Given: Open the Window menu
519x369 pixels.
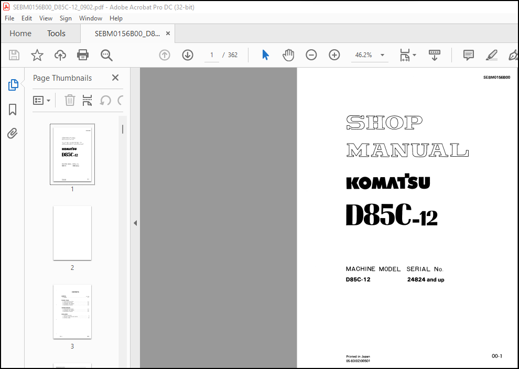Looking at the screenshot, I should [x=90, y=18].
